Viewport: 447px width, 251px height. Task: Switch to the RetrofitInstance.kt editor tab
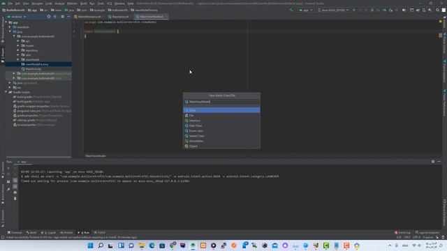tap(89, 17)
